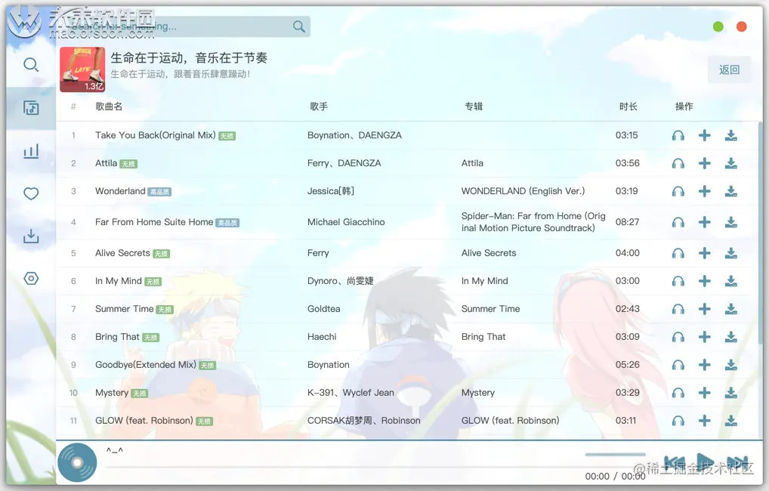Add Take You Back(Original Mix) to playlist
Screen dimensions: 769x491
(704, 135)
